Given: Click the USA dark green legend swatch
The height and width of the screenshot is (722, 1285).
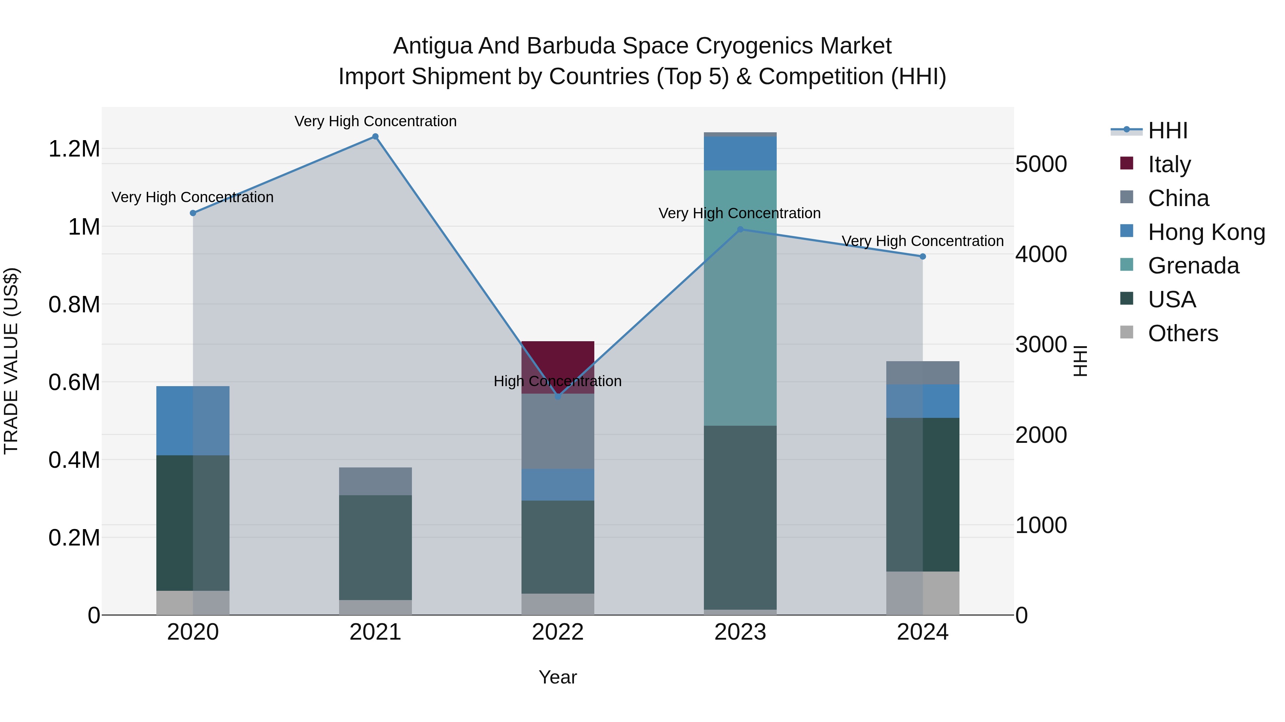Looking at the screenshot, I should pyautogui.click(x=1127, y=298).
